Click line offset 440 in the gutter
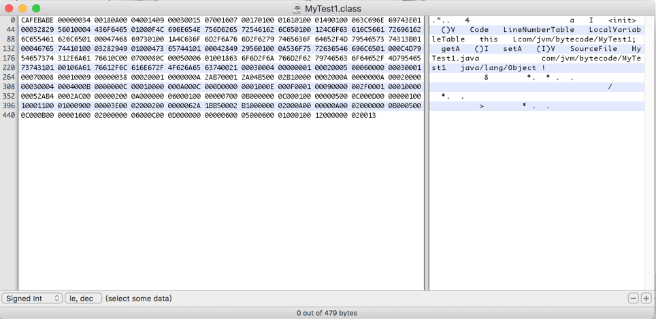 (x=10, y=116)
